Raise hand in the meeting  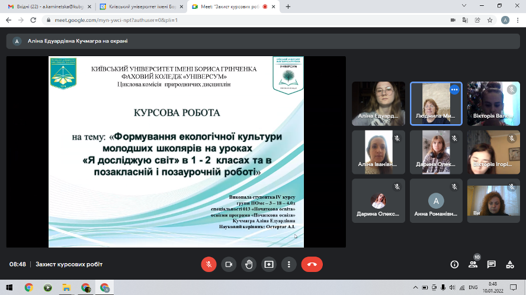coord(249,264)
